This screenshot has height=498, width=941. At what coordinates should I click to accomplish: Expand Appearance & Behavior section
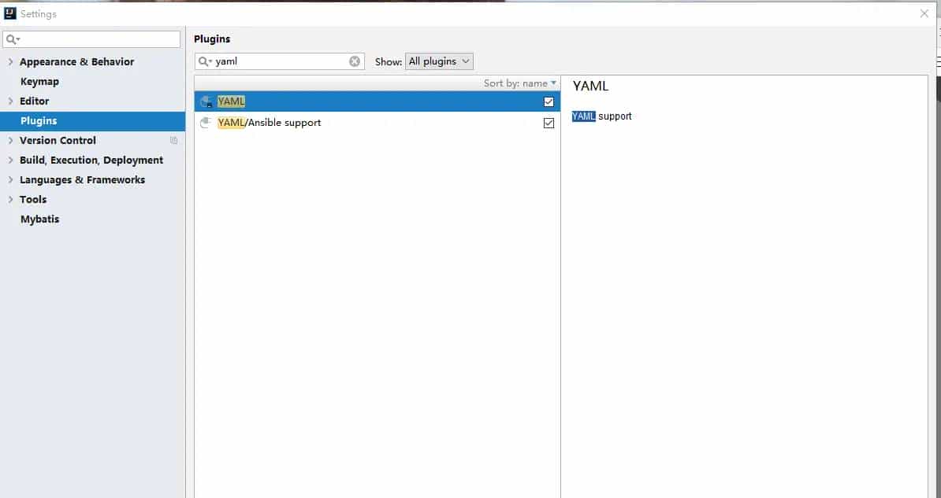click(x=10, y=61)
